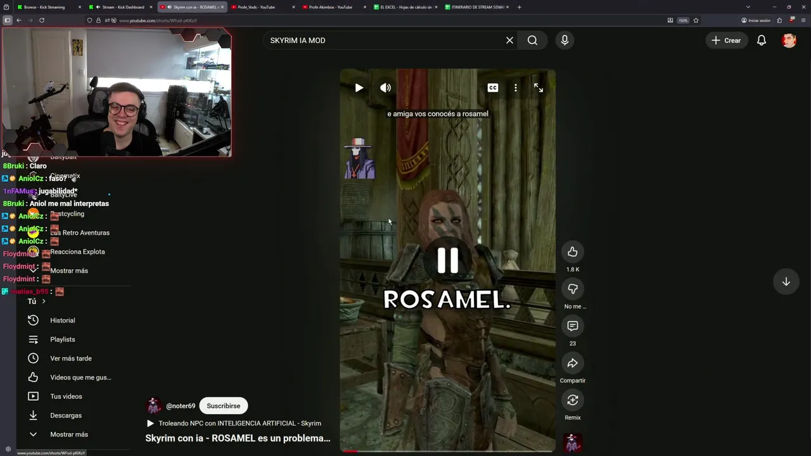Open a new browser tab
The height and width of the screenshot is (456, 811).
(520, 7)
